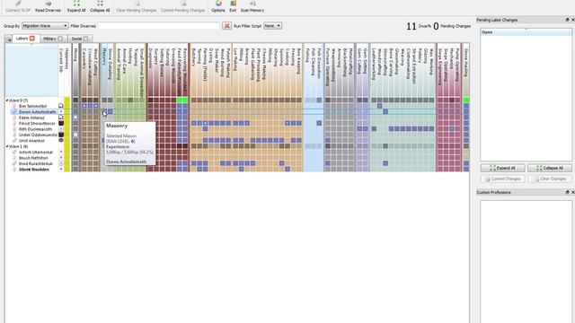Click into the Filter Dwarves text field
Screen dimensions: 575x323
(x=159, y=26)
